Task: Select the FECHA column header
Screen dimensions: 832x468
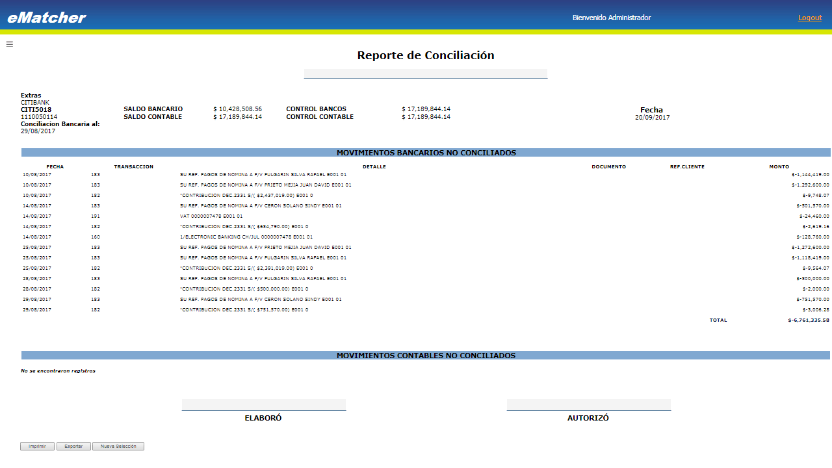Action: (55, 167)
